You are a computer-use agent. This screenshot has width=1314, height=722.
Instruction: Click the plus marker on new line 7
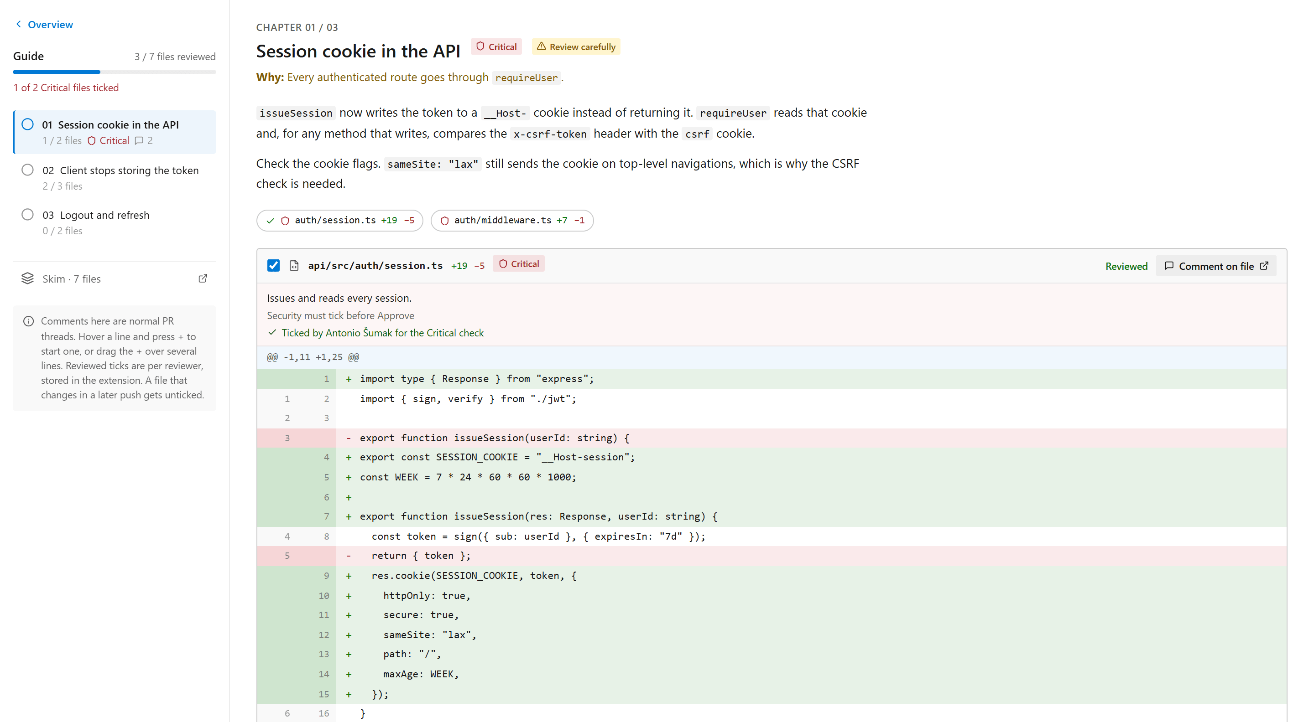click(x=349, y=517)
